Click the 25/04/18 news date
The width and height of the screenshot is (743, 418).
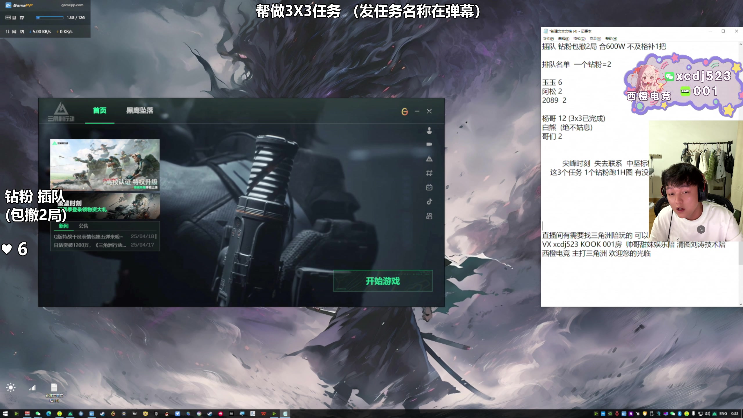(x=142, y=236)
